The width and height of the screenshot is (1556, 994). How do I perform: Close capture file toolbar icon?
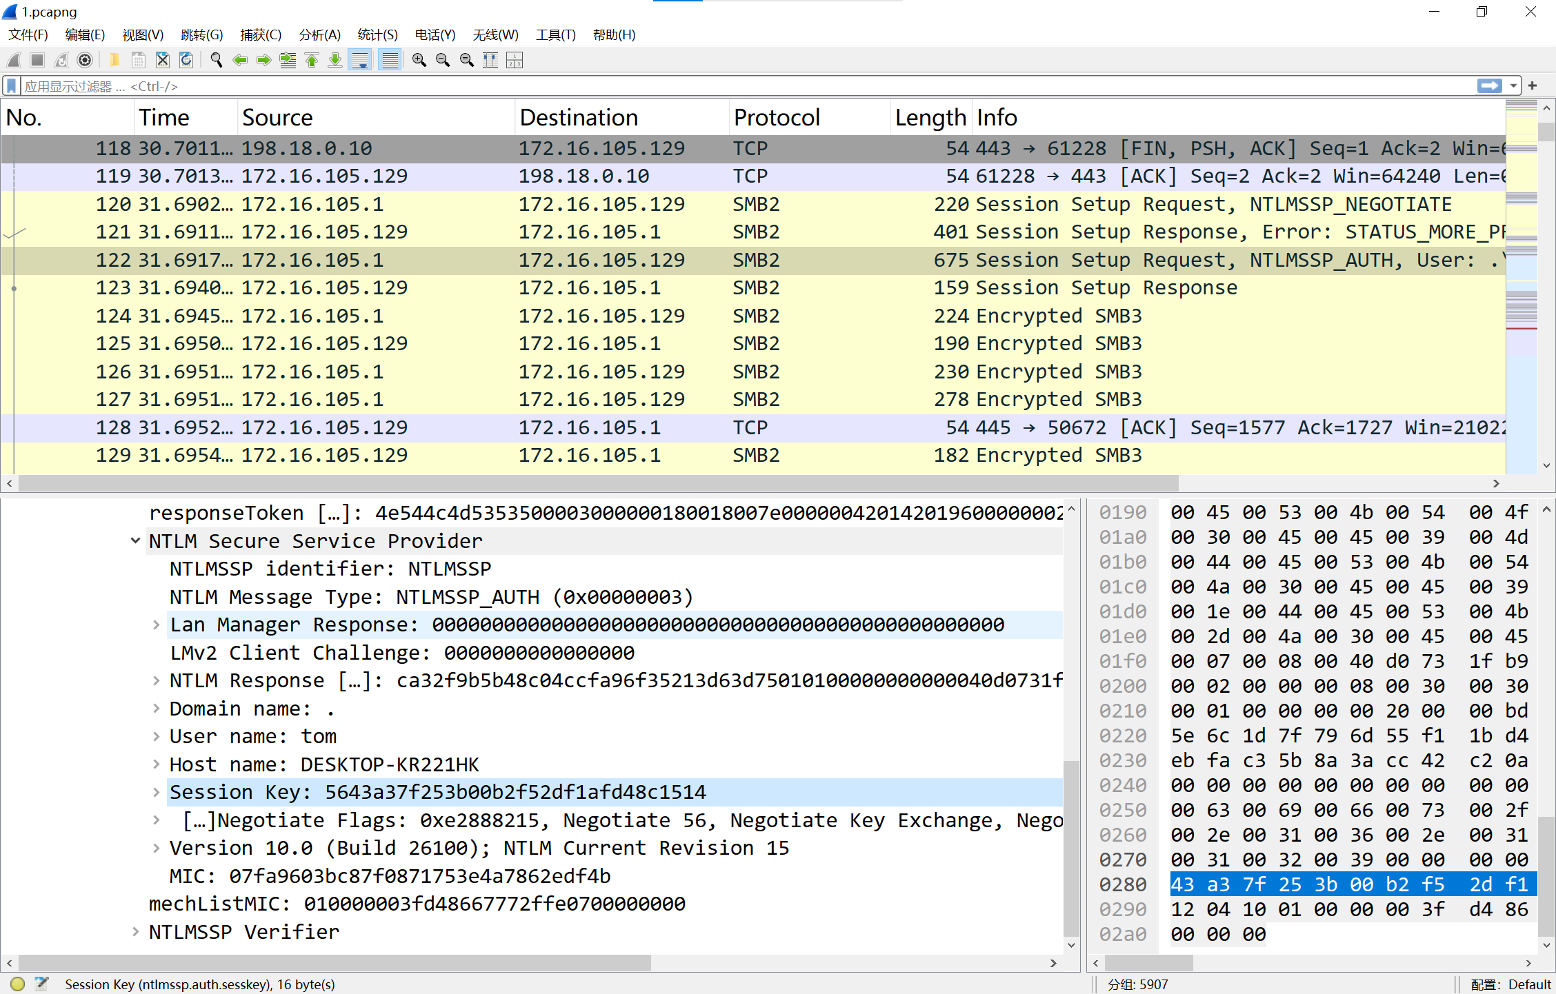[x=162, y=61]
